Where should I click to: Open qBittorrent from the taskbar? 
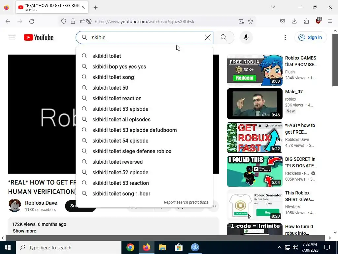coord(195,247)
